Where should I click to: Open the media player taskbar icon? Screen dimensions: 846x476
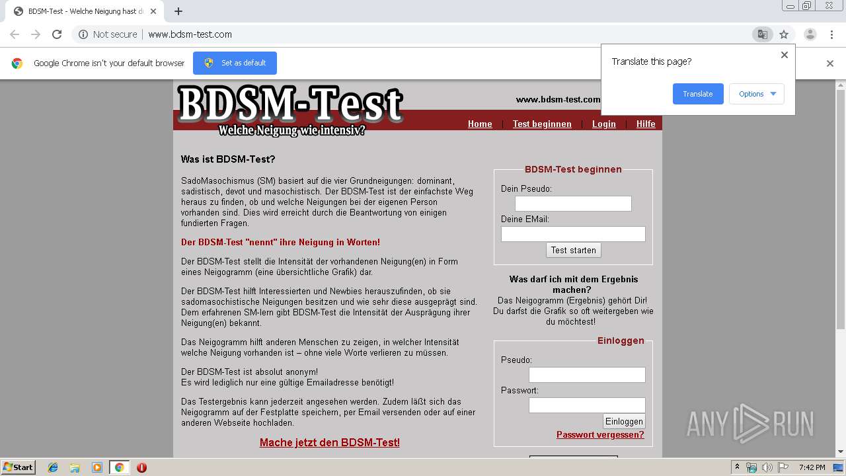click(x=97, y=467)
